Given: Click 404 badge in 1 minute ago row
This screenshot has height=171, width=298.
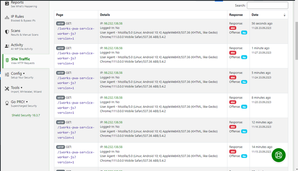Looking at the screenshot, I should 233,53.
